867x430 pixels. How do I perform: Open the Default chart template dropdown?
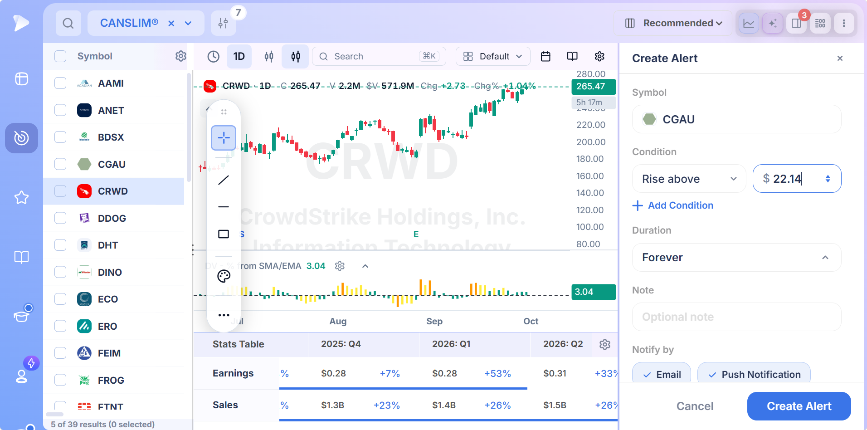[x=493, y=56]
